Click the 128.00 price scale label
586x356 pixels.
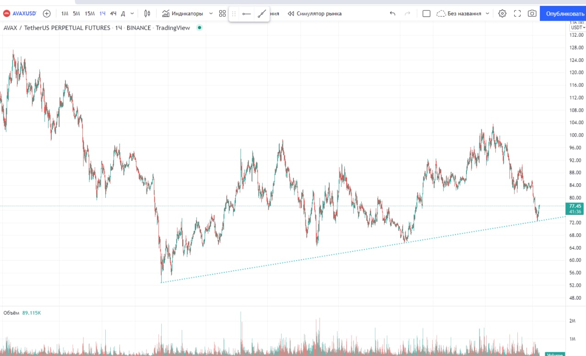[576, 48]
